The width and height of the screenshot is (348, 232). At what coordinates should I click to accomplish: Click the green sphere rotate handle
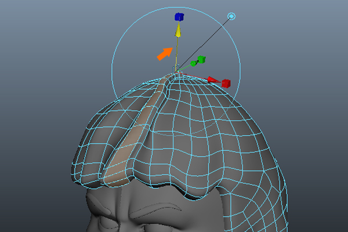click(194, 63)
